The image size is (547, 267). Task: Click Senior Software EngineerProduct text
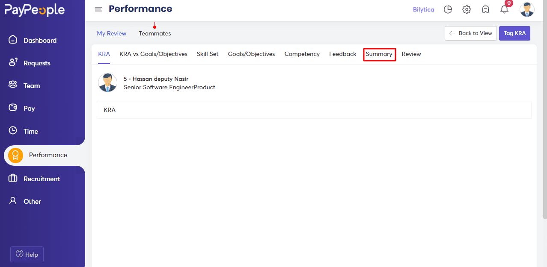[x=169, y=87]
